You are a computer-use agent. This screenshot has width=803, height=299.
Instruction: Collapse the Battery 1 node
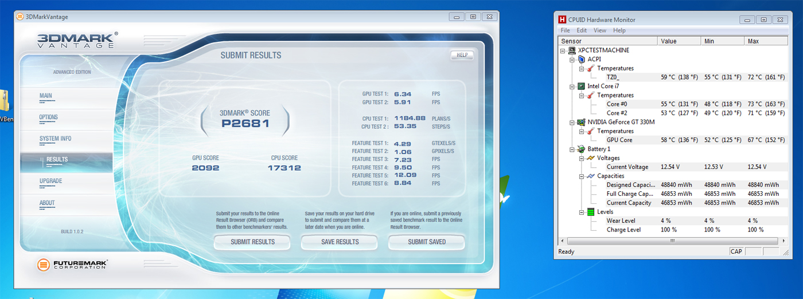[572, 149]
